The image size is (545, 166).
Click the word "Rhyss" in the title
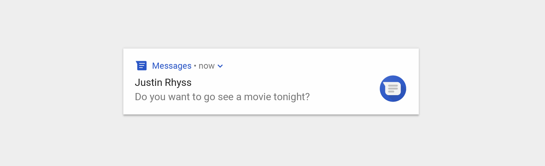point(178,83)
